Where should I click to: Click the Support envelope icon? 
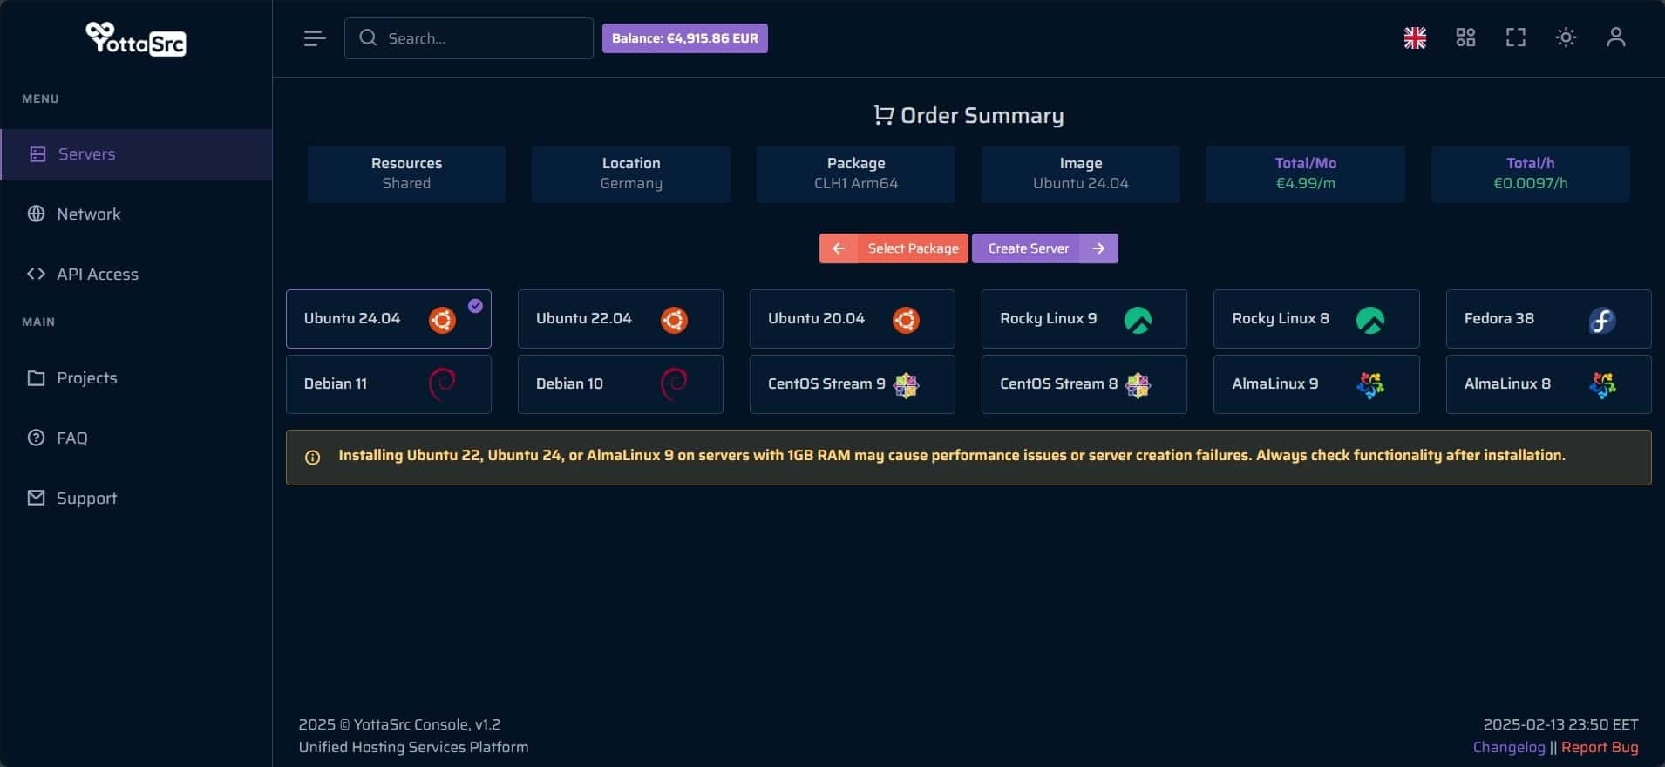(36, 498)
